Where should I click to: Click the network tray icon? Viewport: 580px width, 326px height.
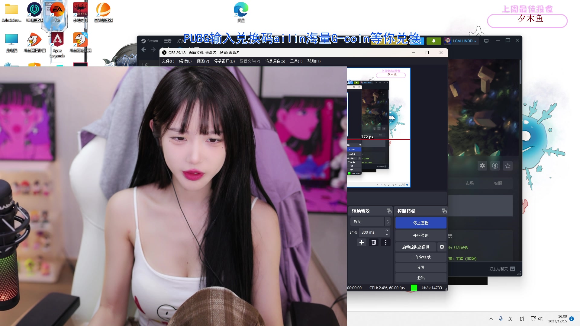tap(533, 319)
